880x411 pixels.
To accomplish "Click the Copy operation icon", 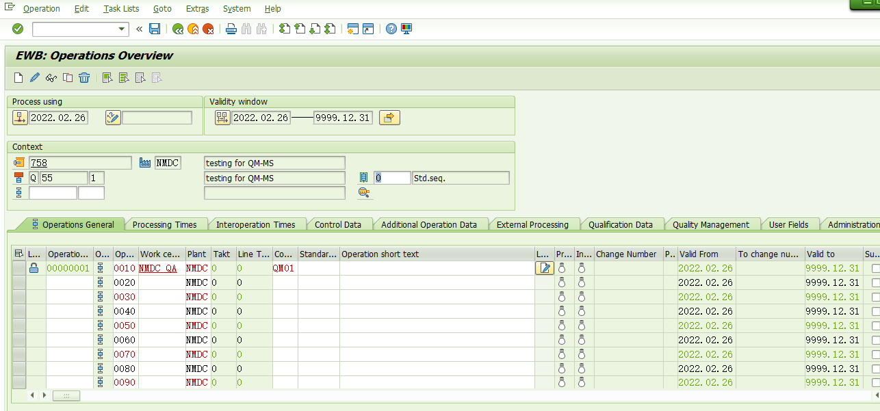I will (x=66, y=77).
